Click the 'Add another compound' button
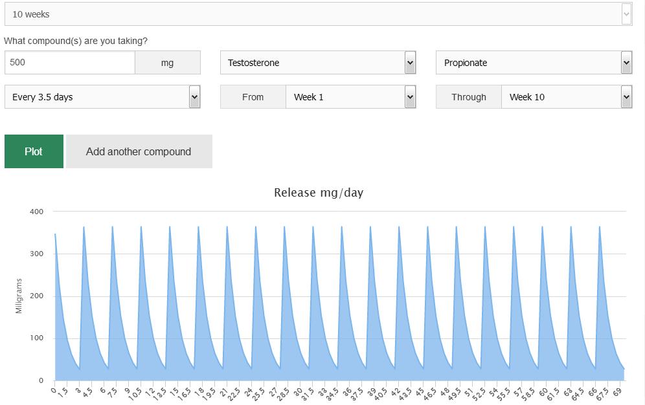 [x=139, y=151]
